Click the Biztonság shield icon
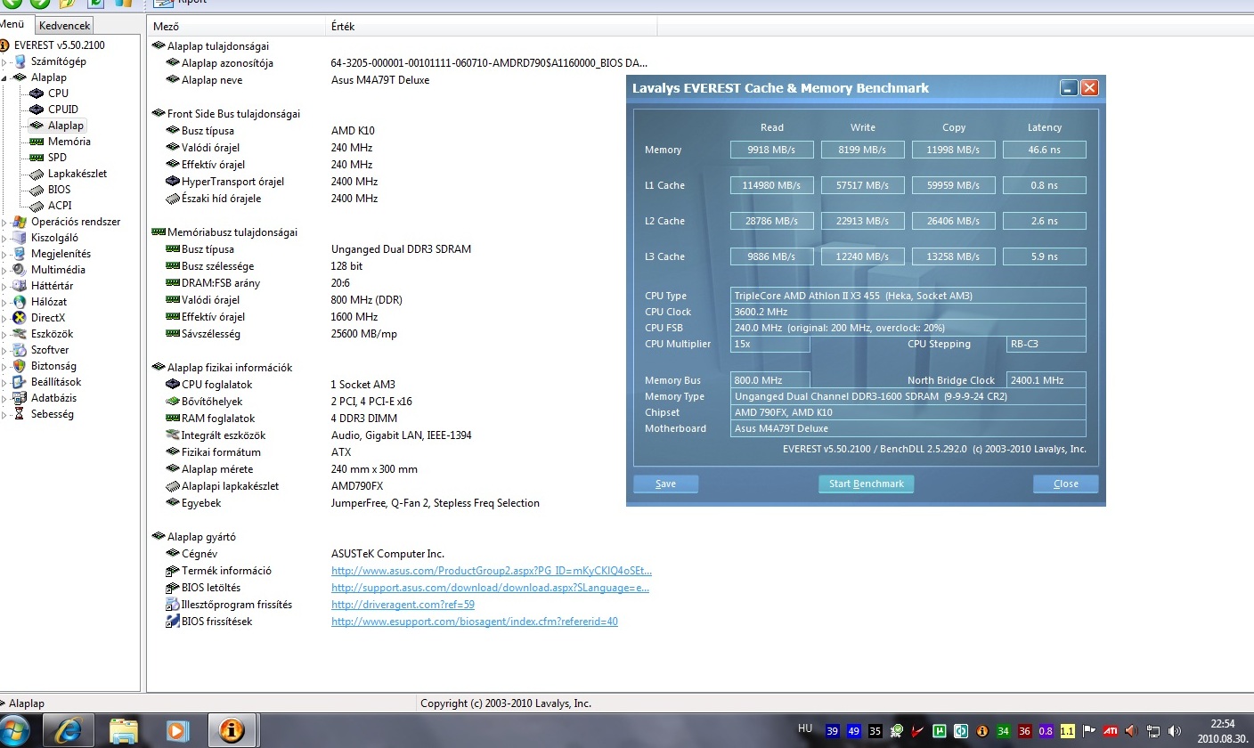 pyautogui.click(x=20, y=366)
